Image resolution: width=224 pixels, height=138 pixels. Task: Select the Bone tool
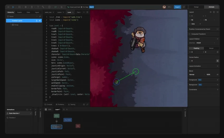[x=43, y=7]
